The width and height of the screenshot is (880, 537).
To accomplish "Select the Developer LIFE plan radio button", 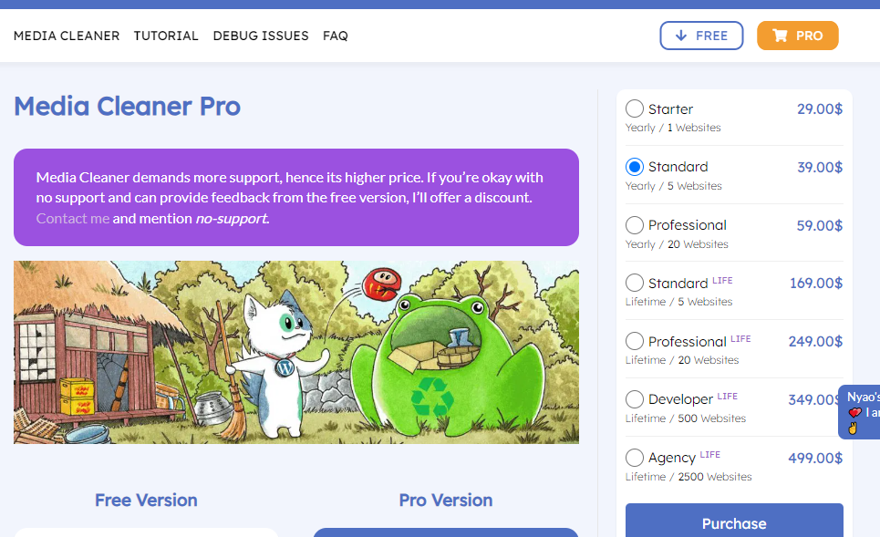I will click(635, 399).
